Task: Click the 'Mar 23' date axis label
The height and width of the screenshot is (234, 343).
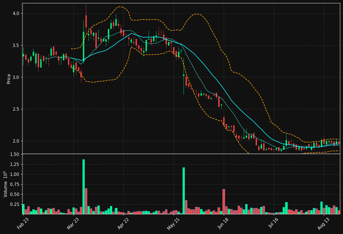Action: click(73, 224)
